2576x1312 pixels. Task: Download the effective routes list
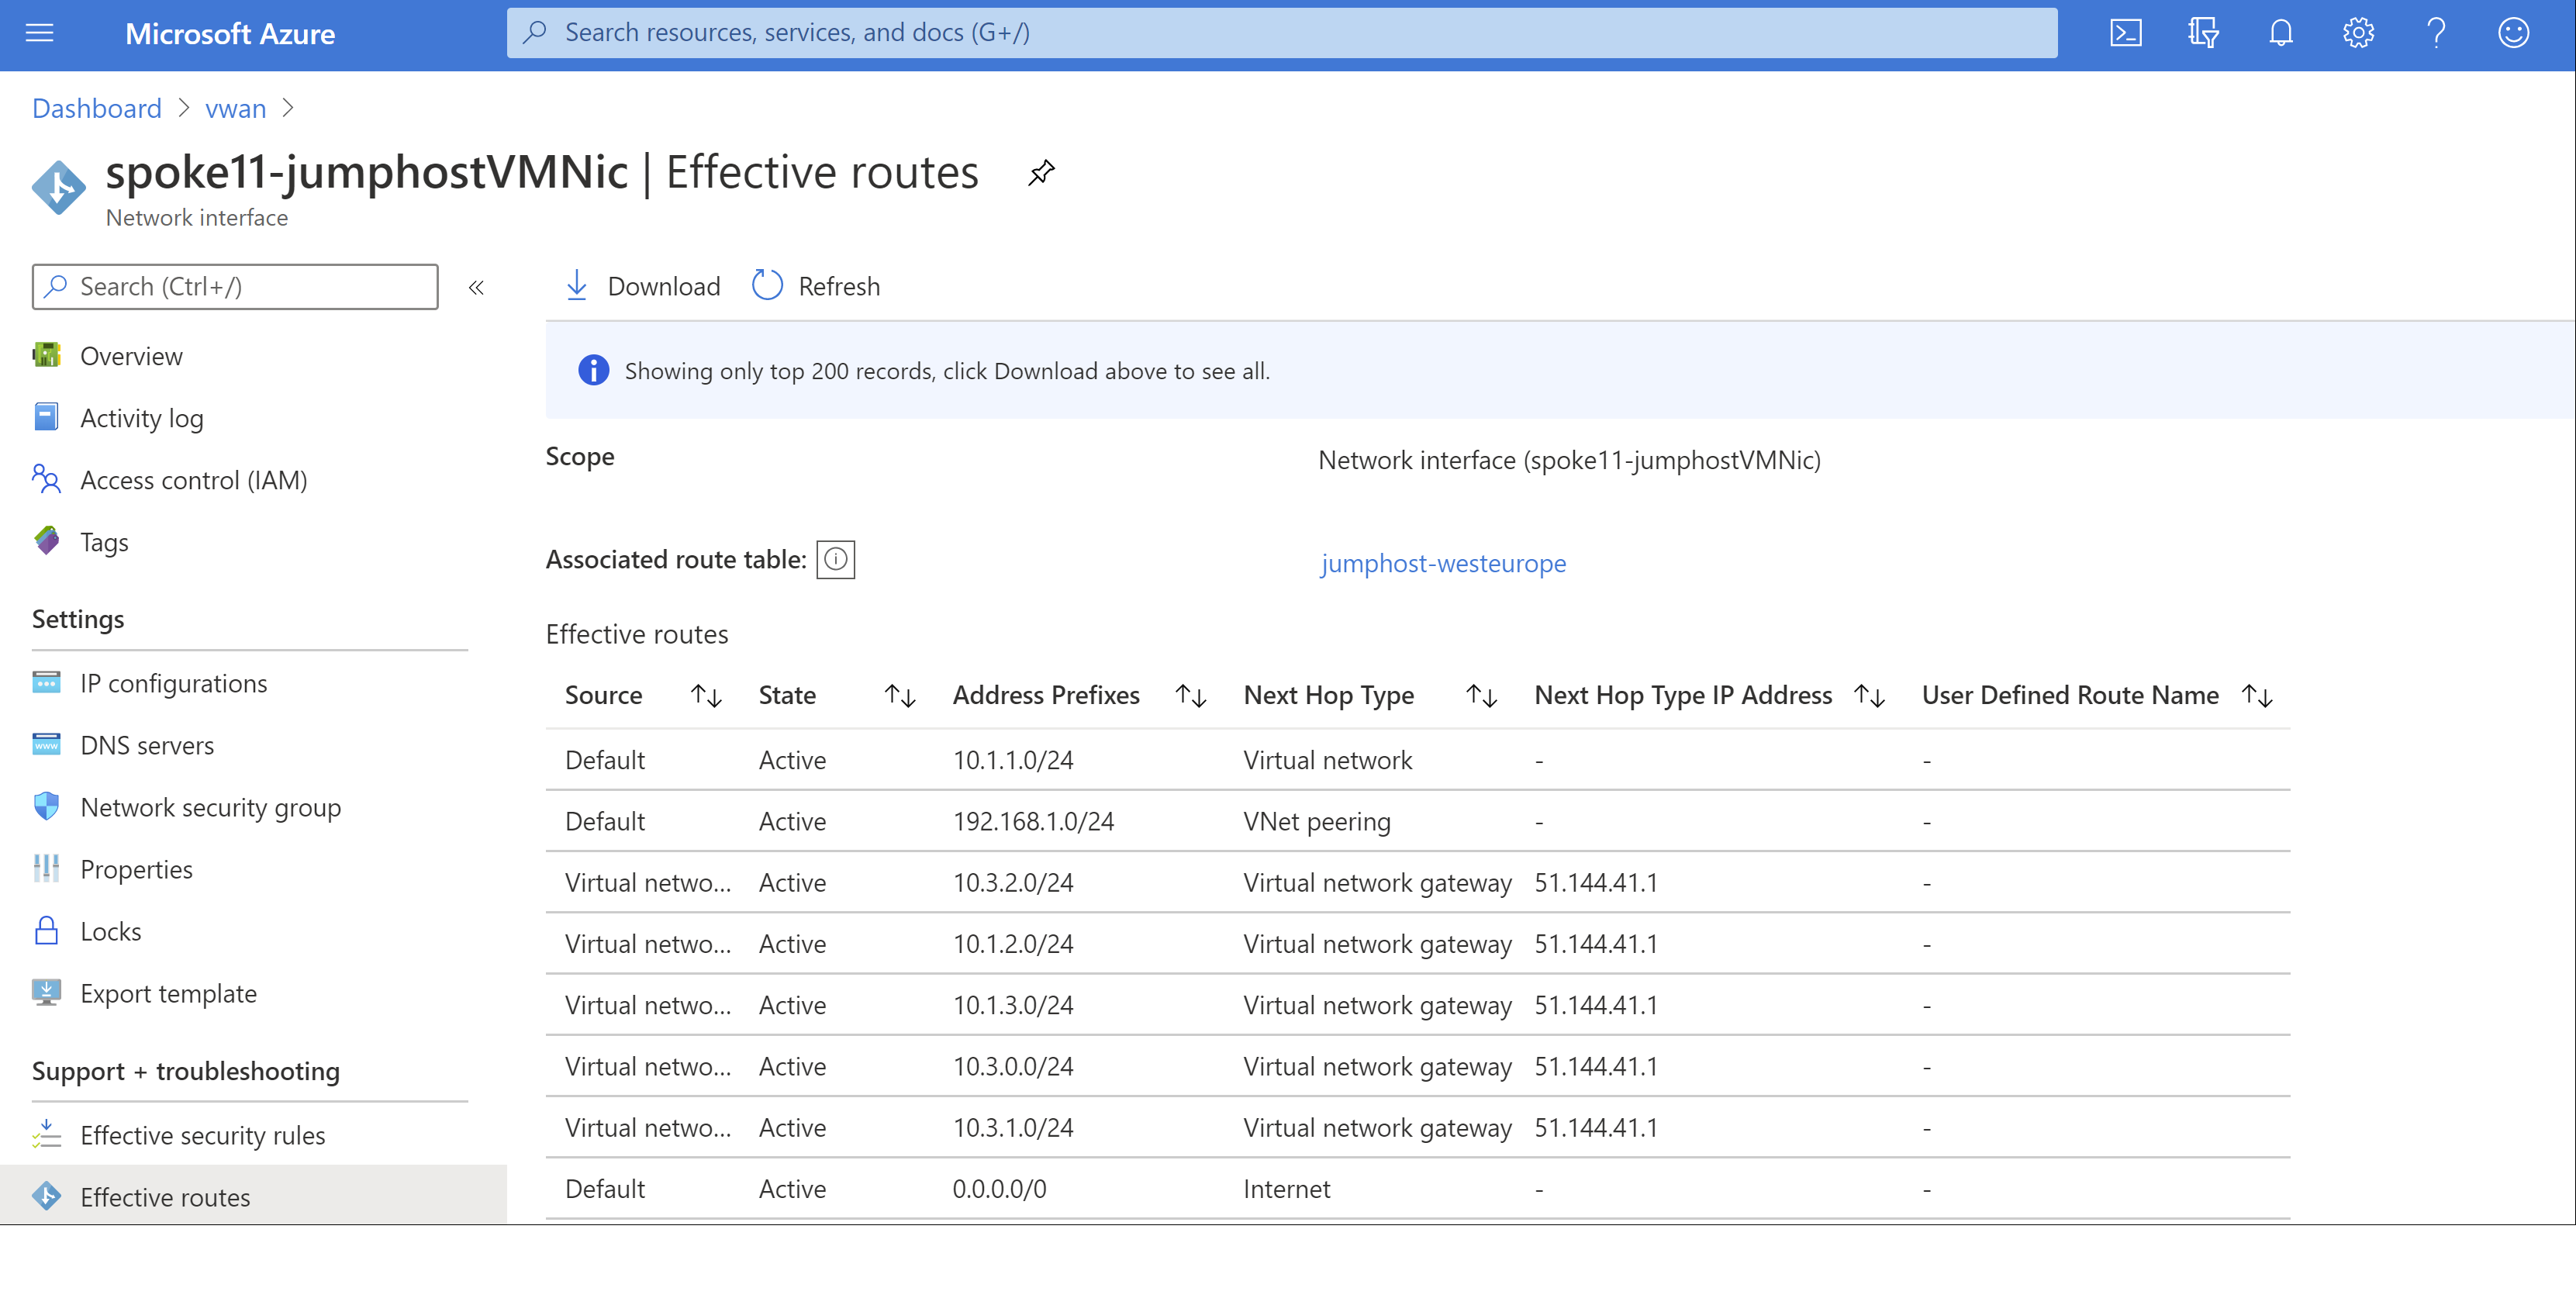coord(642,286)
